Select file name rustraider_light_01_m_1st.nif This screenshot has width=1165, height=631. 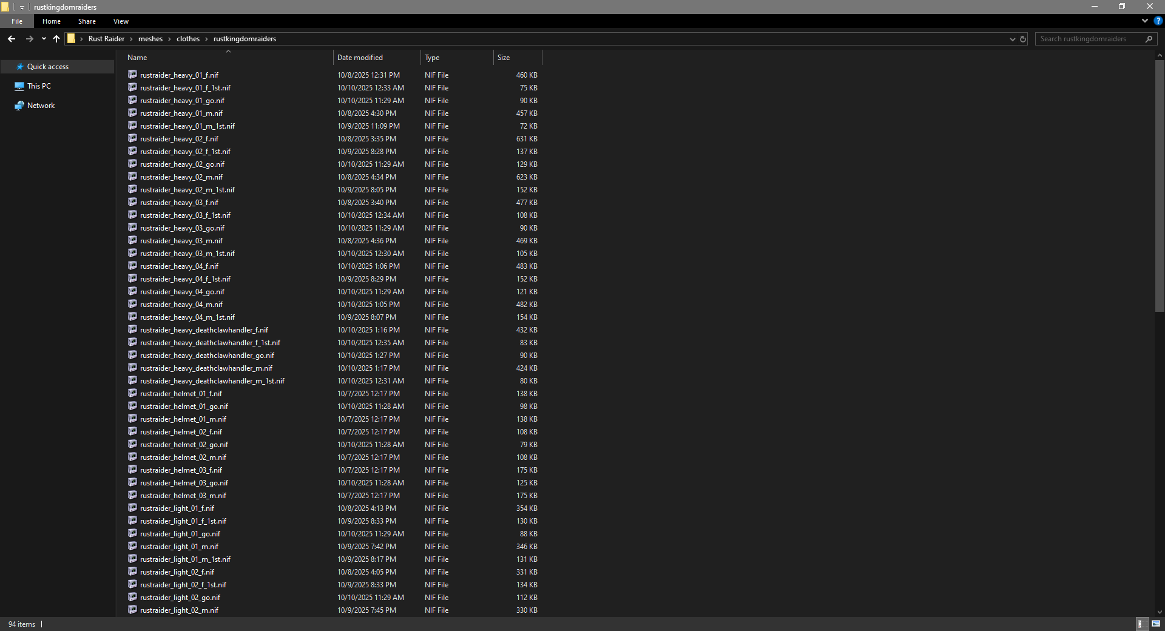point(185,559)
